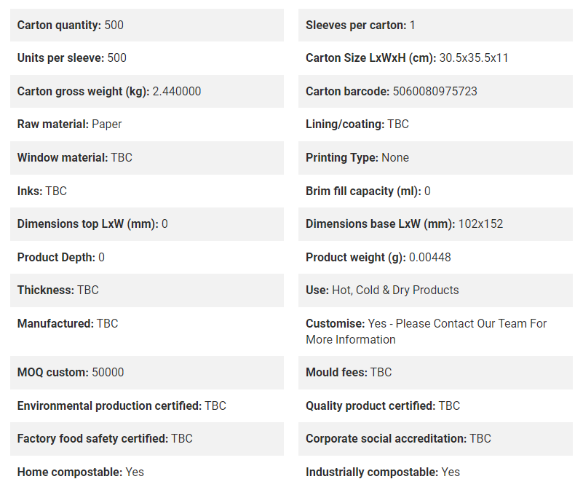Select the Dimensions base LxW 102x152 text

pos(404,223)
